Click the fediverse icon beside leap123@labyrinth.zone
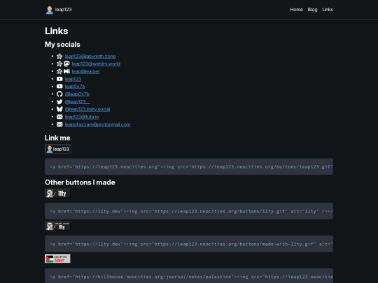Image resolution: width=378 pixels, height=283 pixels. (x=59, y=57)
